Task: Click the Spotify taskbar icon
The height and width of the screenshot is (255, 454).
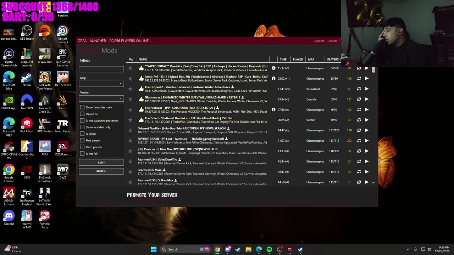Action: click(x=269, y=249)
